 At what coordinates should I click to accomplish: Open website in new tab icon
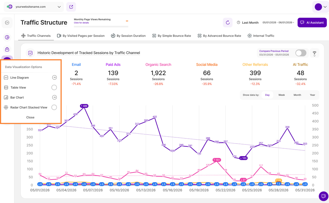click(71, 7)
